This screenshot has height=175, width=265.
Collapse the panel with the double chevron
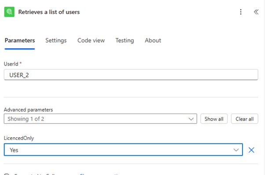coord(256,12)
